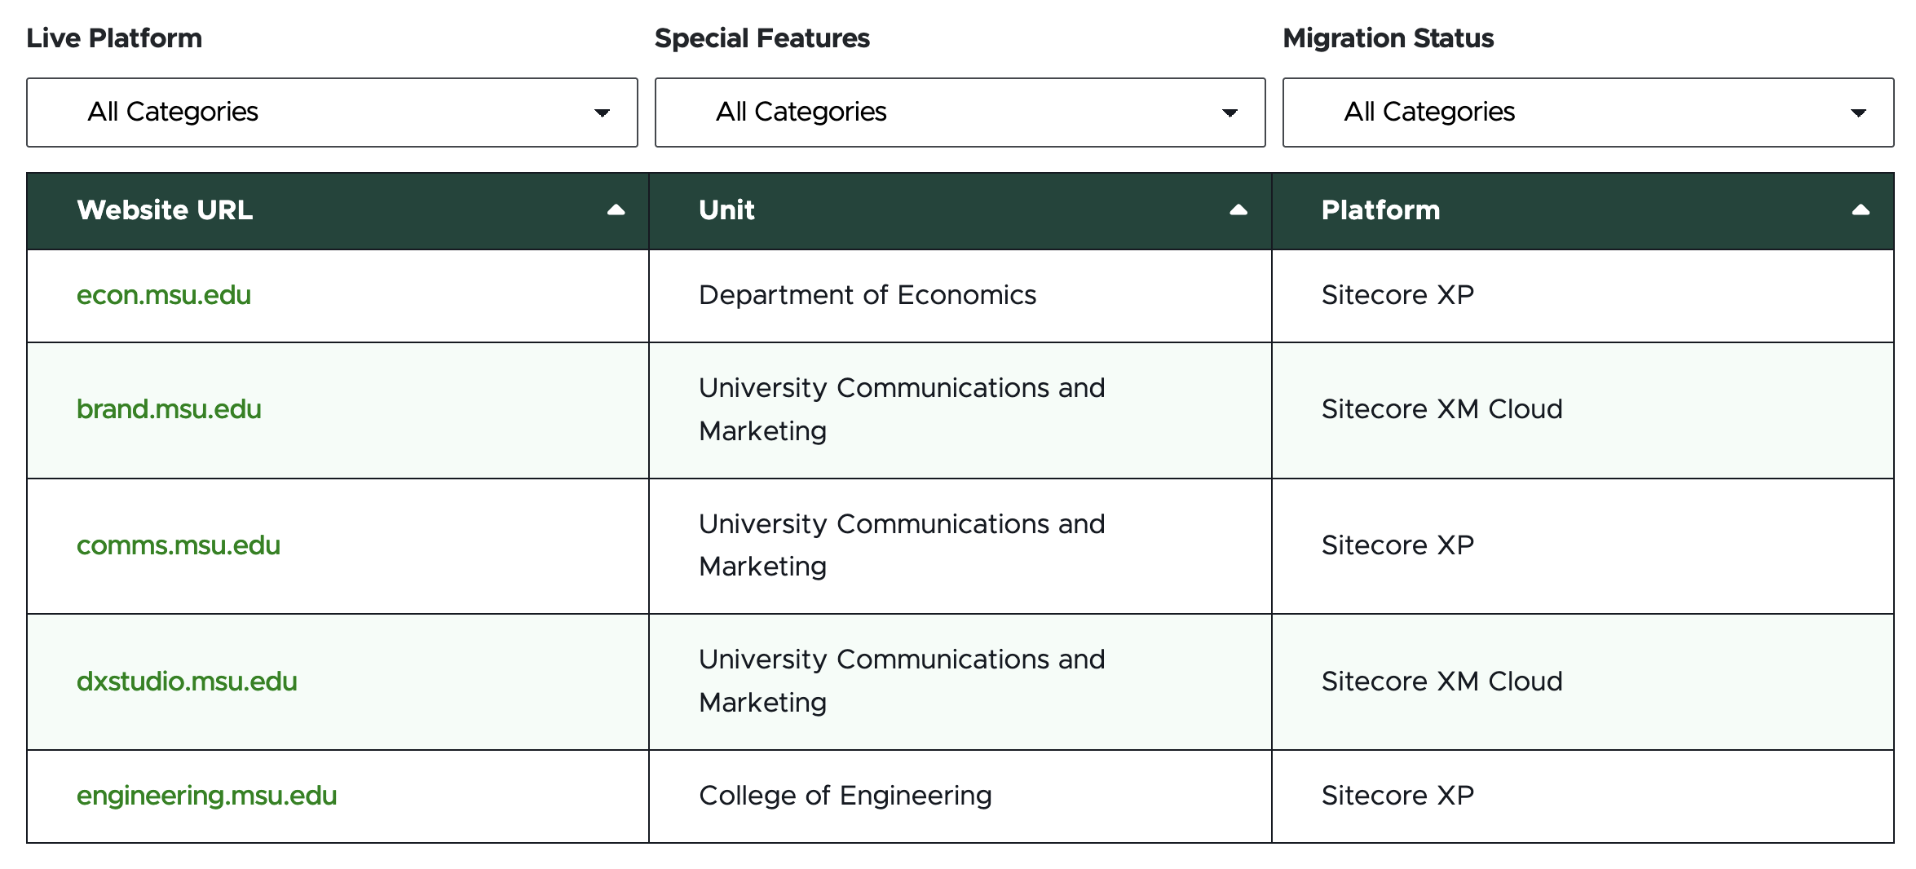This screenshot has height=869, width=1916.
Task: Click the Live Platform filter label
Action: pos(114,38)
